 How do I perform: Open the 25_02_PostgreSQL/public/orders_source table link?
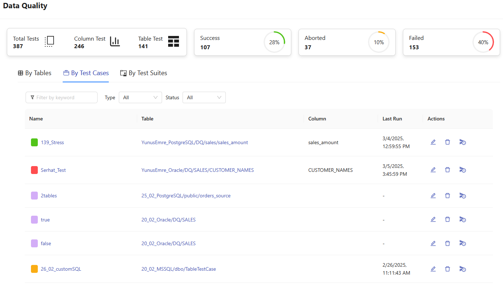pos(186,196)
